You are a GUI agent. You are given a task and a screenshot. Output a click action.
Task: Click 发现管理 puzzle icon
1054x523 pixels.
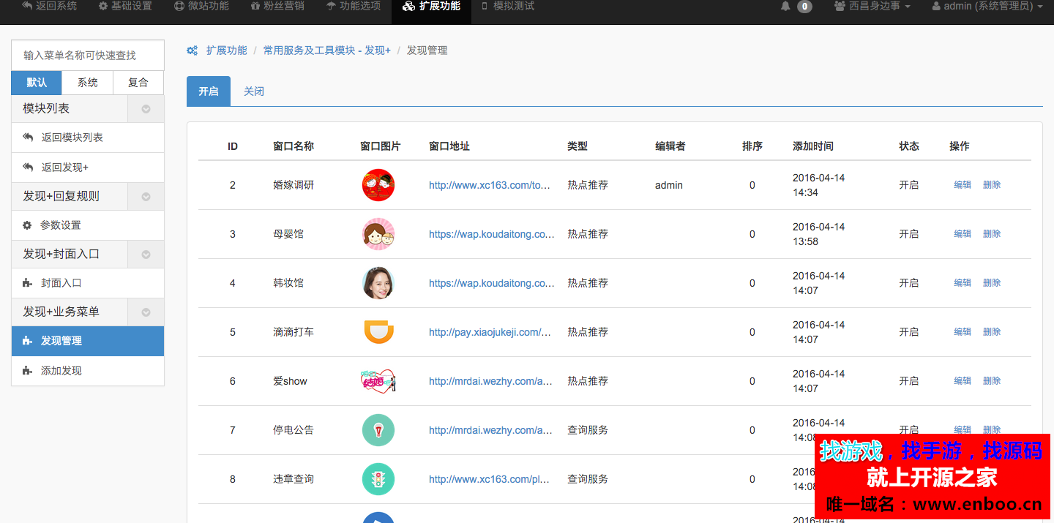(27, 341)
